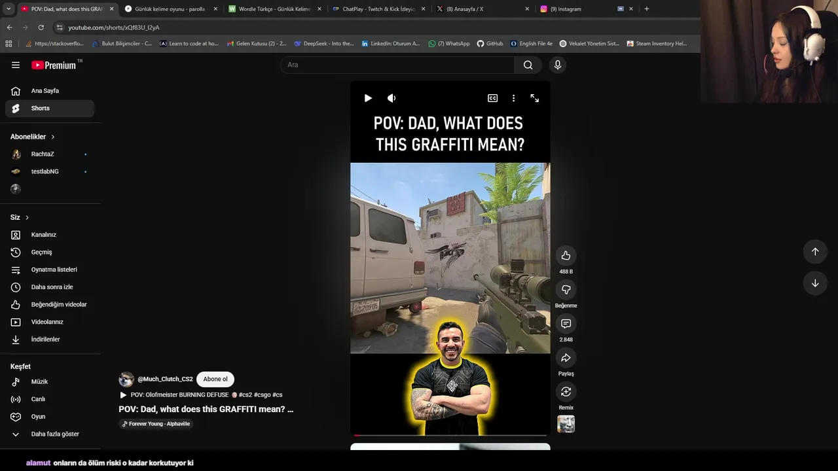Open the Steam Inventory Helper bookmark
This screenshot has width=838, height=471.
click(657, 44)
